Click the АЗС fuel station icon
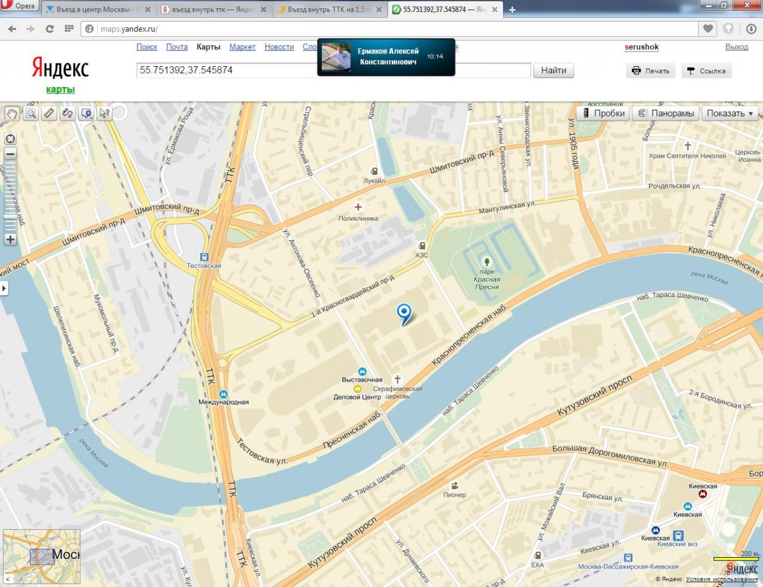 pos(421,246)
